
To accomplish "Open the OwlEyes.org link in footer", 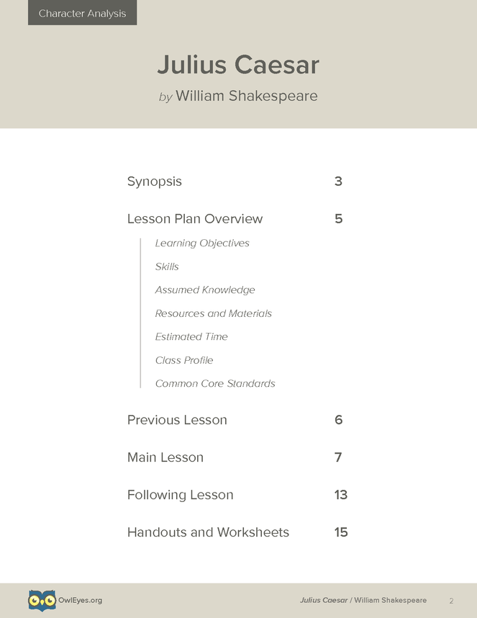I will click(x=81, y=600).
